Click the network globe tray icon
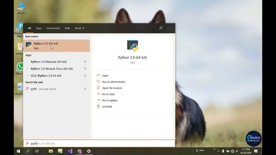276x155 pixels. tap(232, 151)
